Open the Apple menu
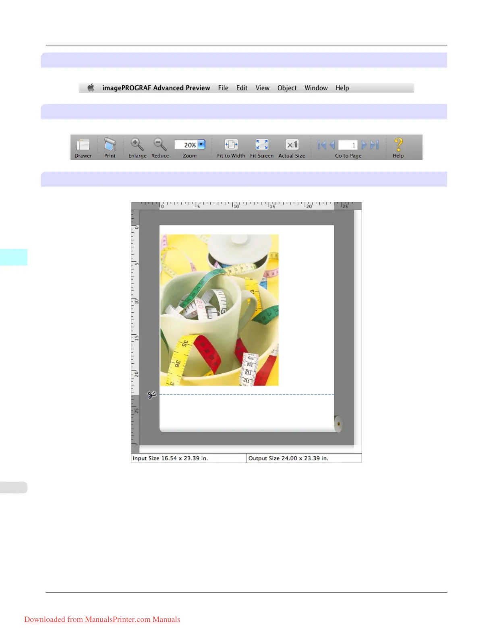This screenshot has width=493, height=638. click(x=91, y=88)
